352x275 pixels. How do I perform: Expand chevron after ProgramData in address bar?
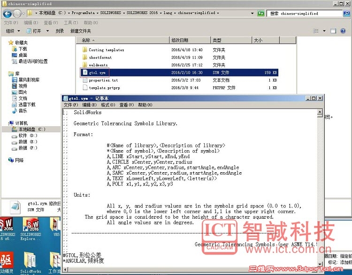point(98,13)
